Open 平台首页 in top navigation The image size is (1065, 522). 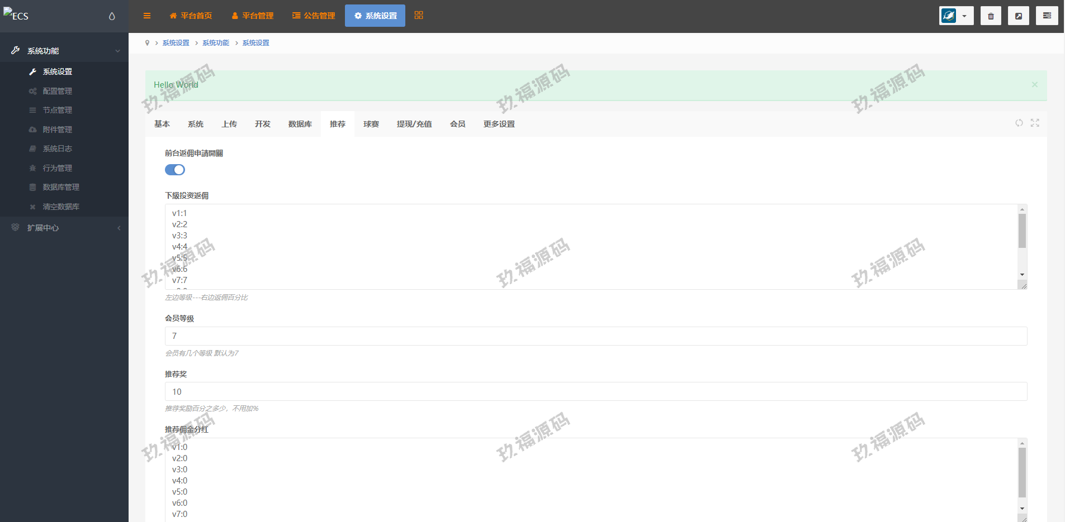[191, 16]
